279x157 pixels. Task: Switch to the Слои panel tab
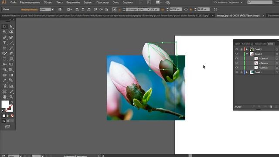pos(270,44)
